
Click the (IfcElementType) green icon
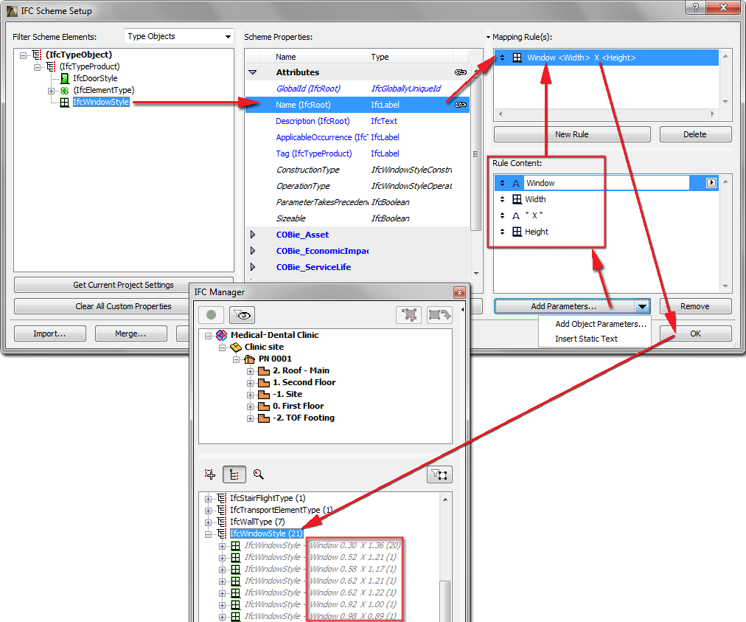(x=64, y=91)
